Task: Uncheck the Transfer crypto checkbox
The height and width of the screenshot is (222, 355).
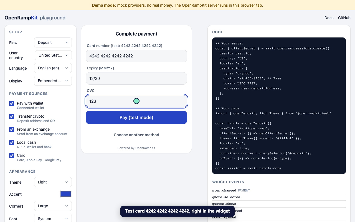Action: coord(12,117)
